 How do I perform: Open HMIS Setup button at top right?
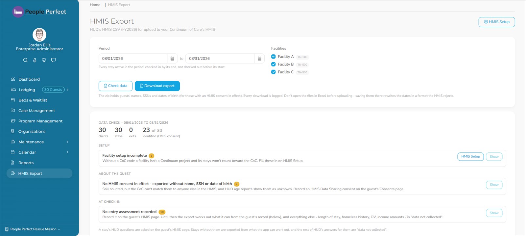(497, 22)
